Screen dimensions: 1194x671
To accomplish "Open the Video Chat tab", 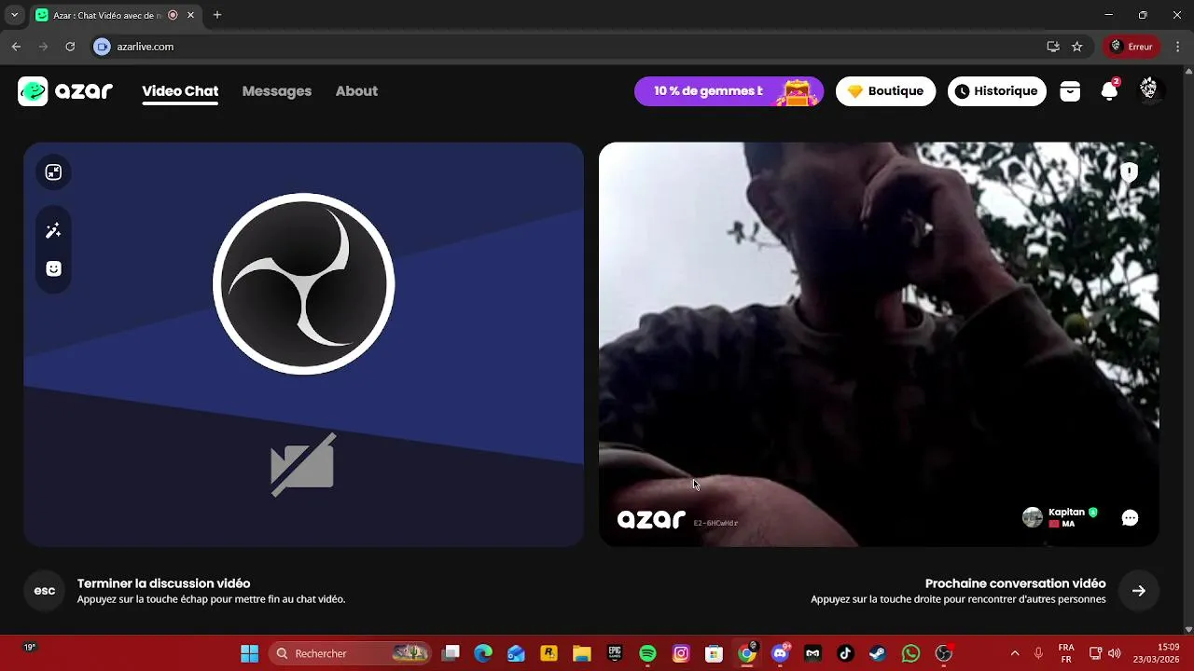I will tap(180, 91).
